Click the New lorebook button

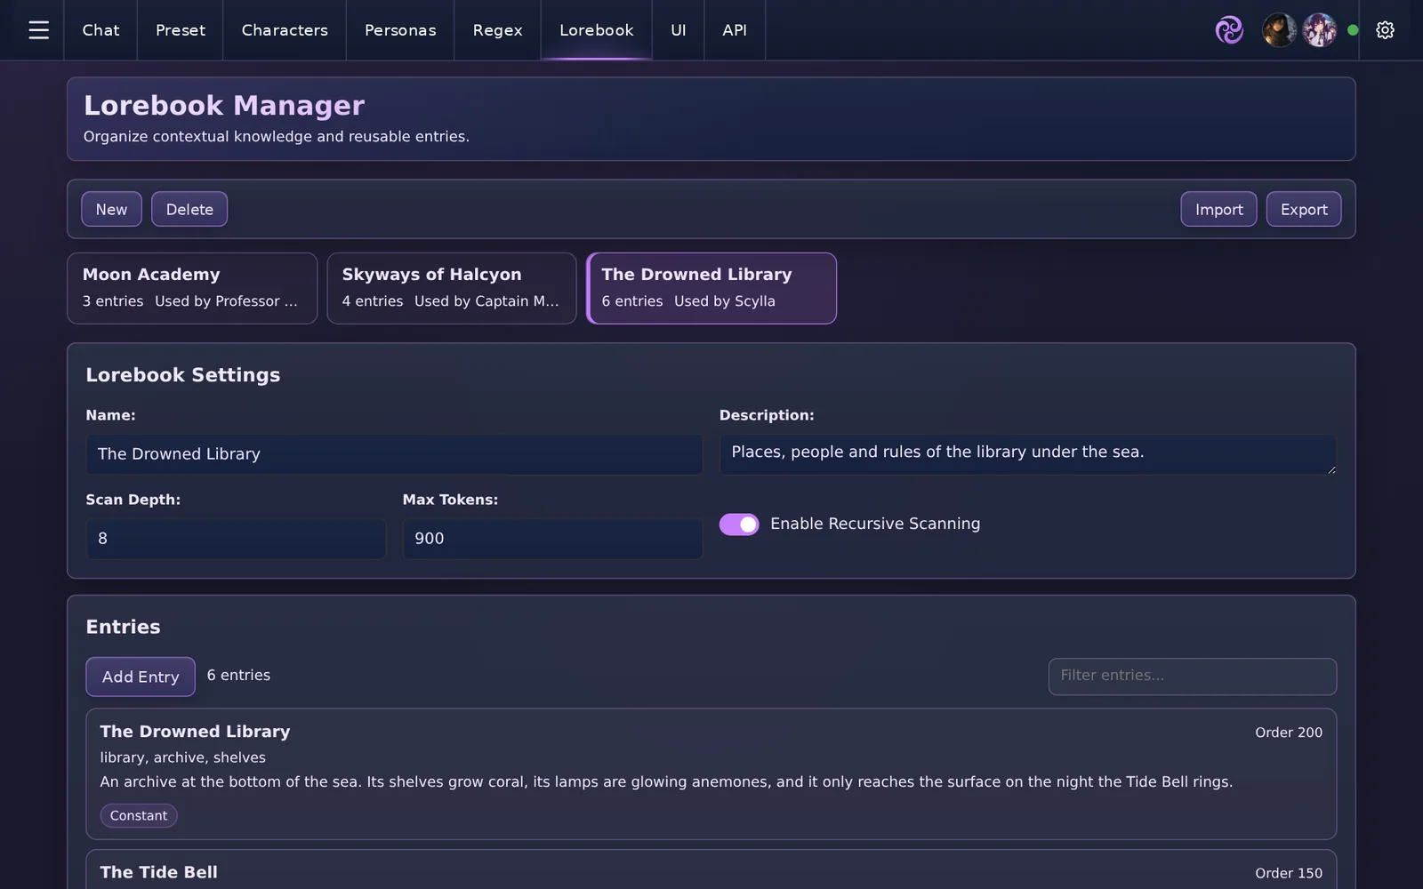click(111, 209)
